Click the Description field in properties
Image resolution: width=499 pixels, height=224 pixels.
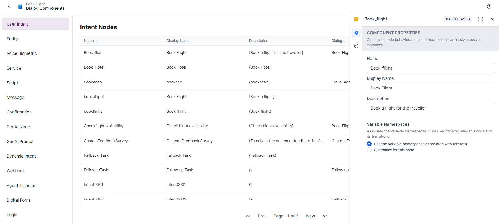431,108
